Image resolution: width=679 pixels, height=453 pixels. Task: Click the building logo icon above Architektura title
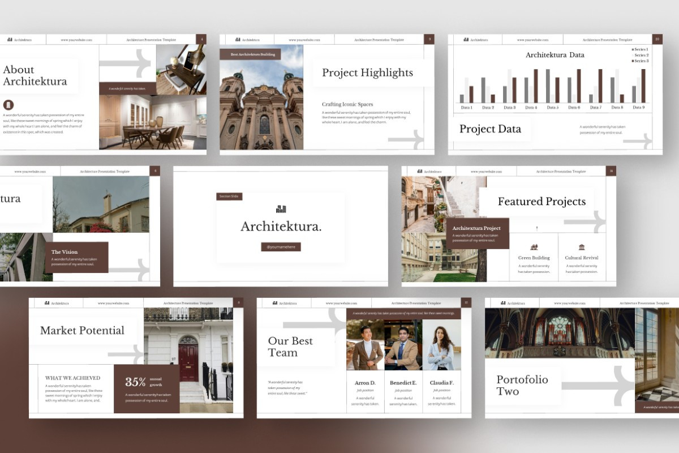tap(281, 209)
